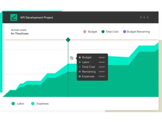
Task: Click the Labor row in tooltip
Action: click(x=92, y=62)
